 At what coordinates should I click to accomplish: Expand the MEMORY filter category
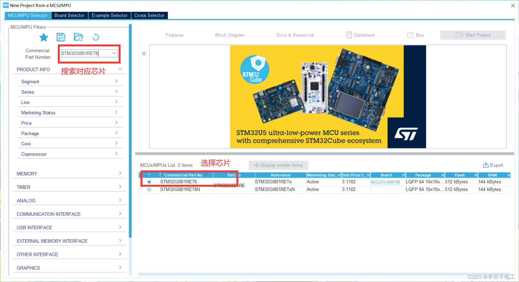pos(120,173)
